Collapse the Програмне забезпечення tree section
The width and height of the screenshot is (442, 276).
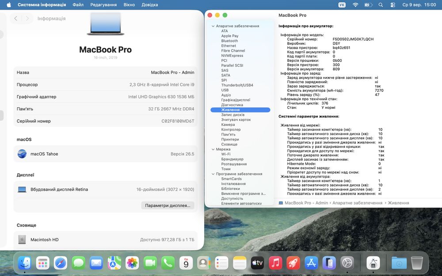213,174
